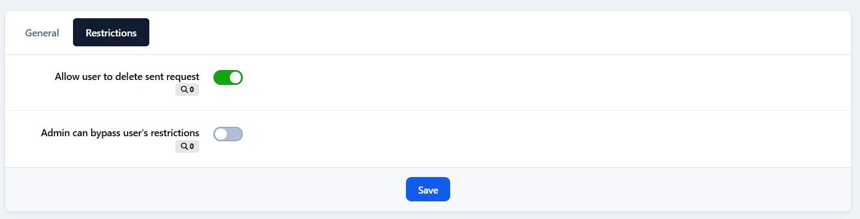Click the dark highlighted Restrictions tab
Viewport: 860px width, 219px height.
coord(111,33)
